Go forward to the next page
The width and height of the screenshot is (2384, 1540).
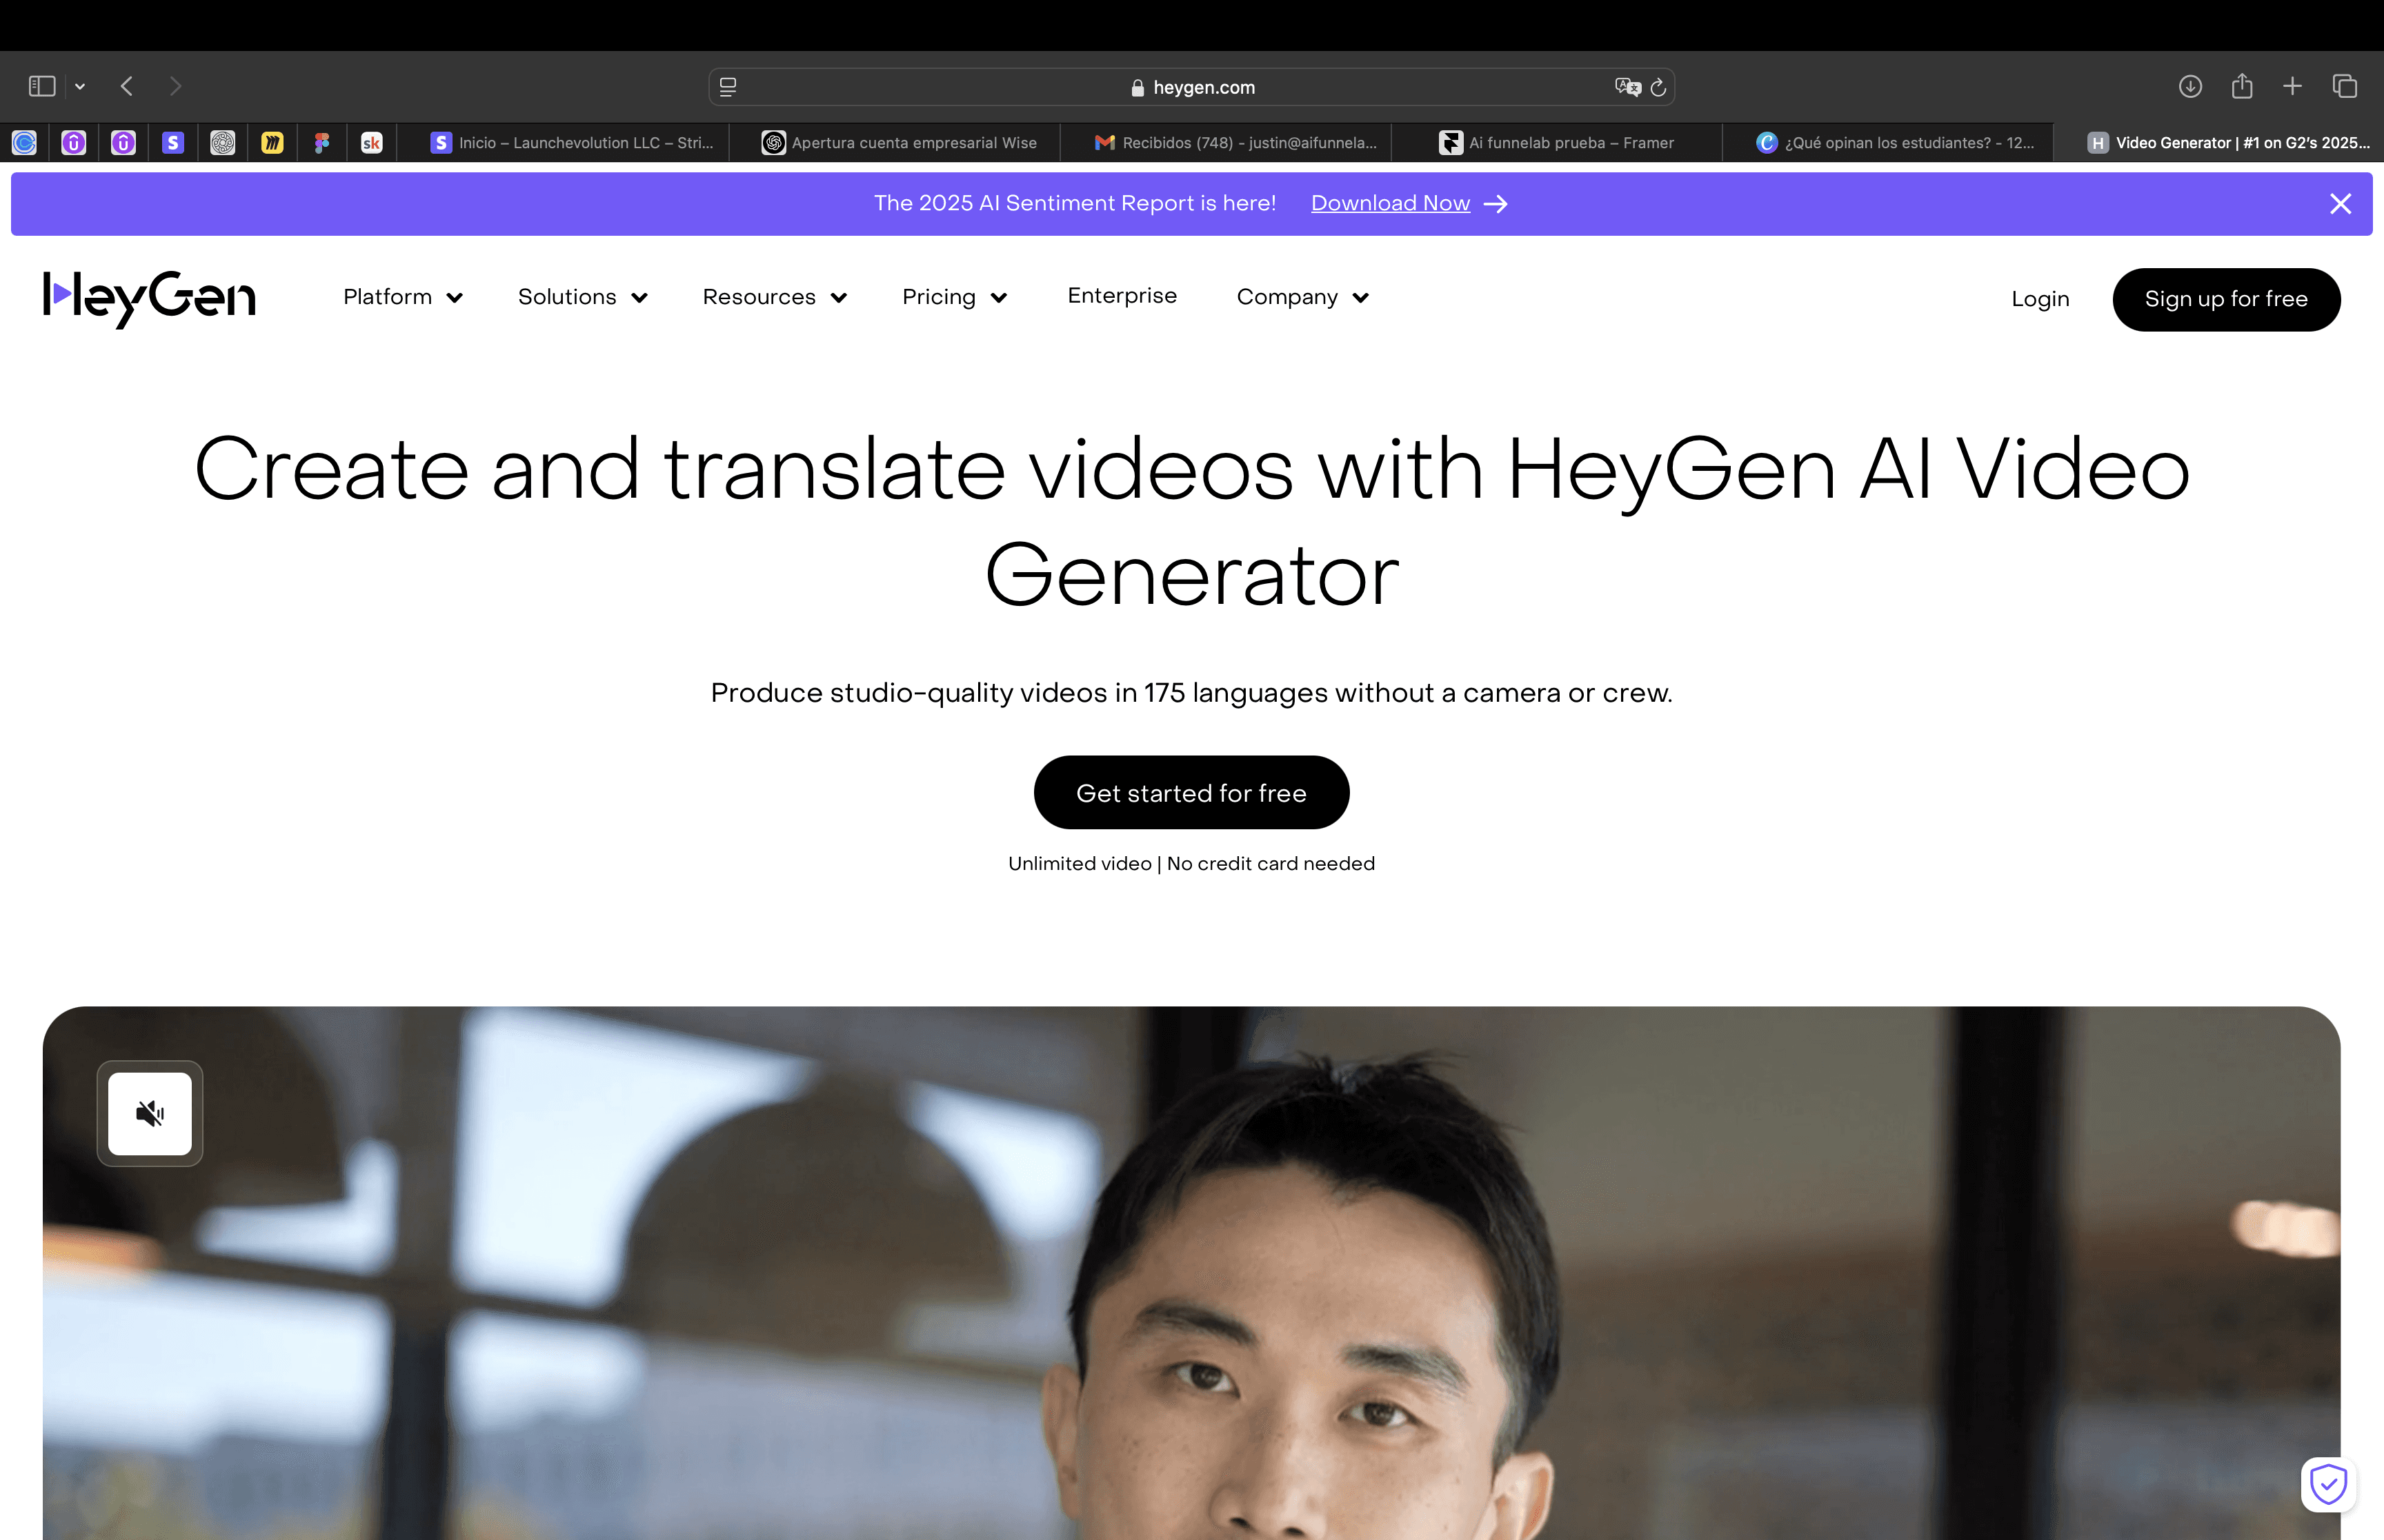(x=175, y=87)
